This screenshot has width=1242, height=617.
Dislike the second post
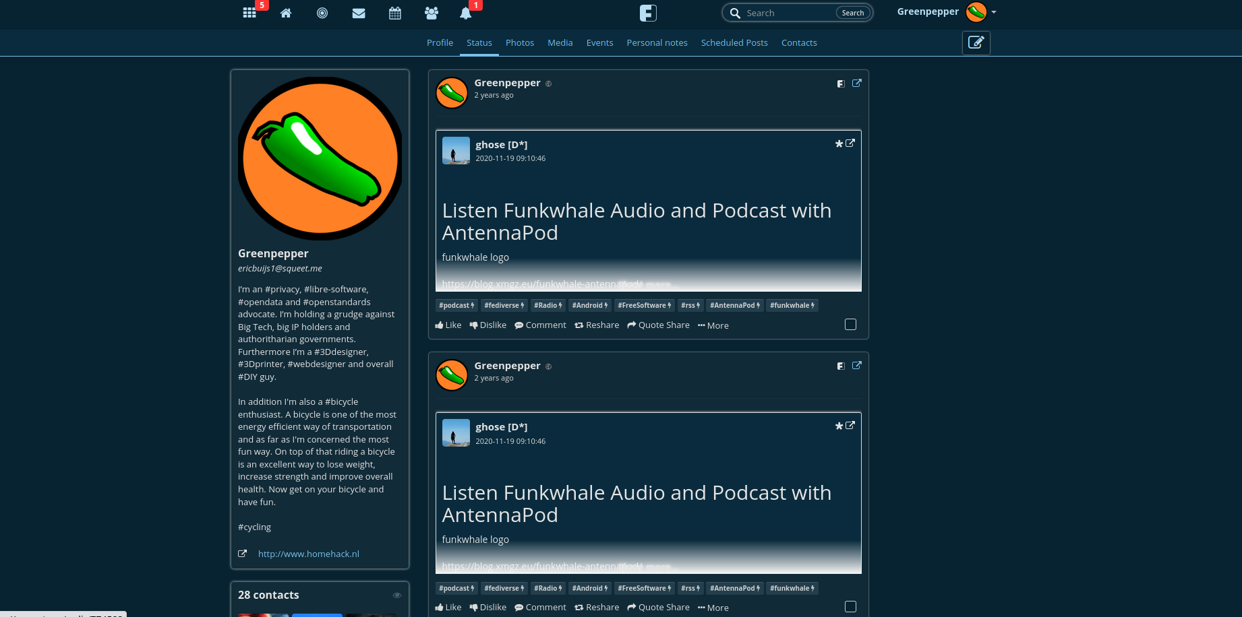488,608
